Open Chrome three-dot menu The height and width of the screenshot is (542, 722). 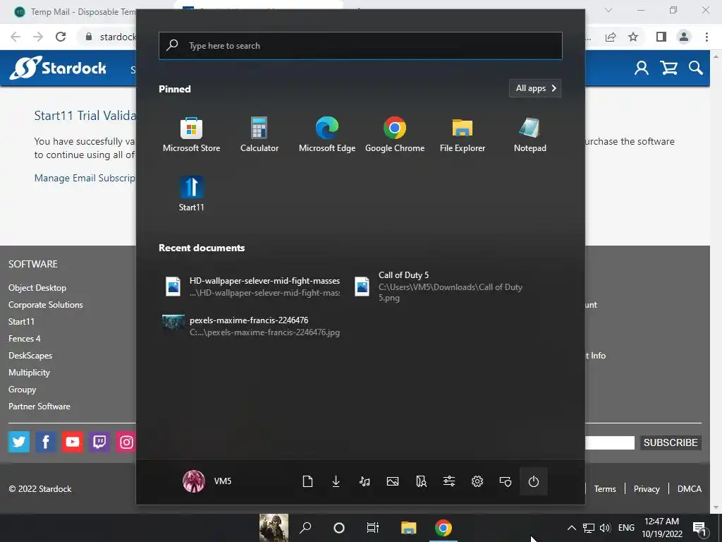(x=706, y=37)
